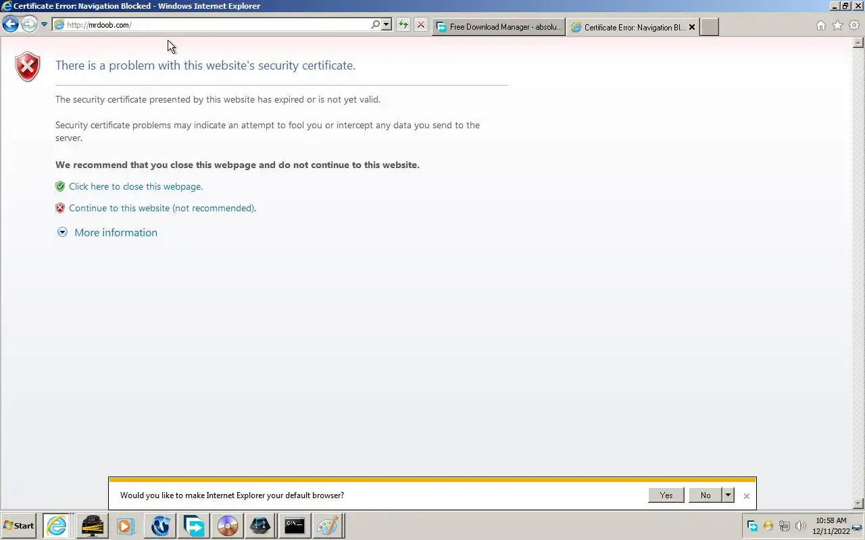Expand the More information arrow

62,232
